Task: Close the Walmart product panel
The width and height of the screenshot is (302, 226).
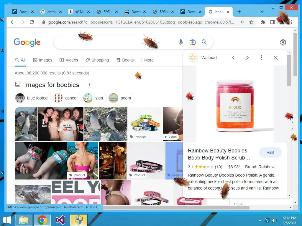Action: click(x=276, y=58)
